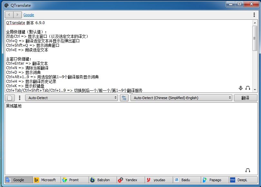
Task: Click the source text scrollbar thumb
Action: click(x=255, y=38)
